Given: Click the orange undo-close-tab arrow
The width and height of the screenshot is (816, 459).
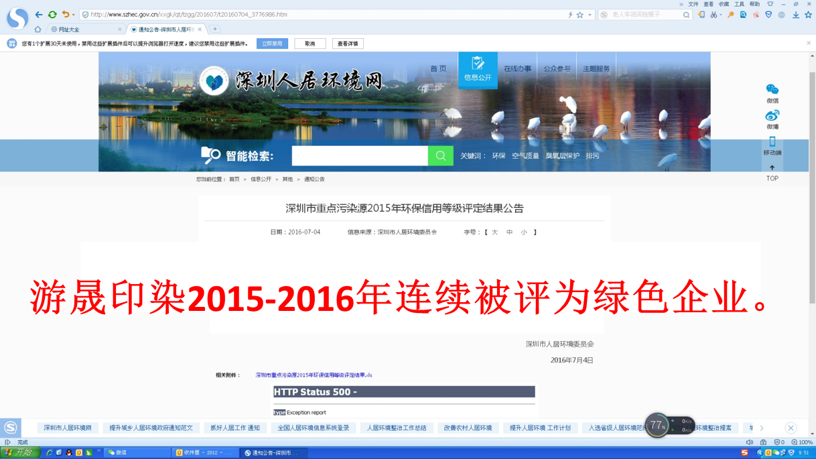Looking at the screenshot, I should (65, 14).
